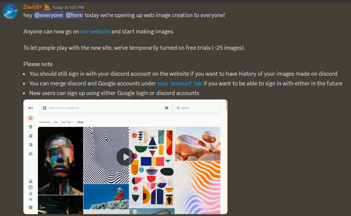Image resolution: width=351 pixels, height=216 pixels.
Task: Click the 'What will you imagine?' prompt field
Action: click(105, 108)
